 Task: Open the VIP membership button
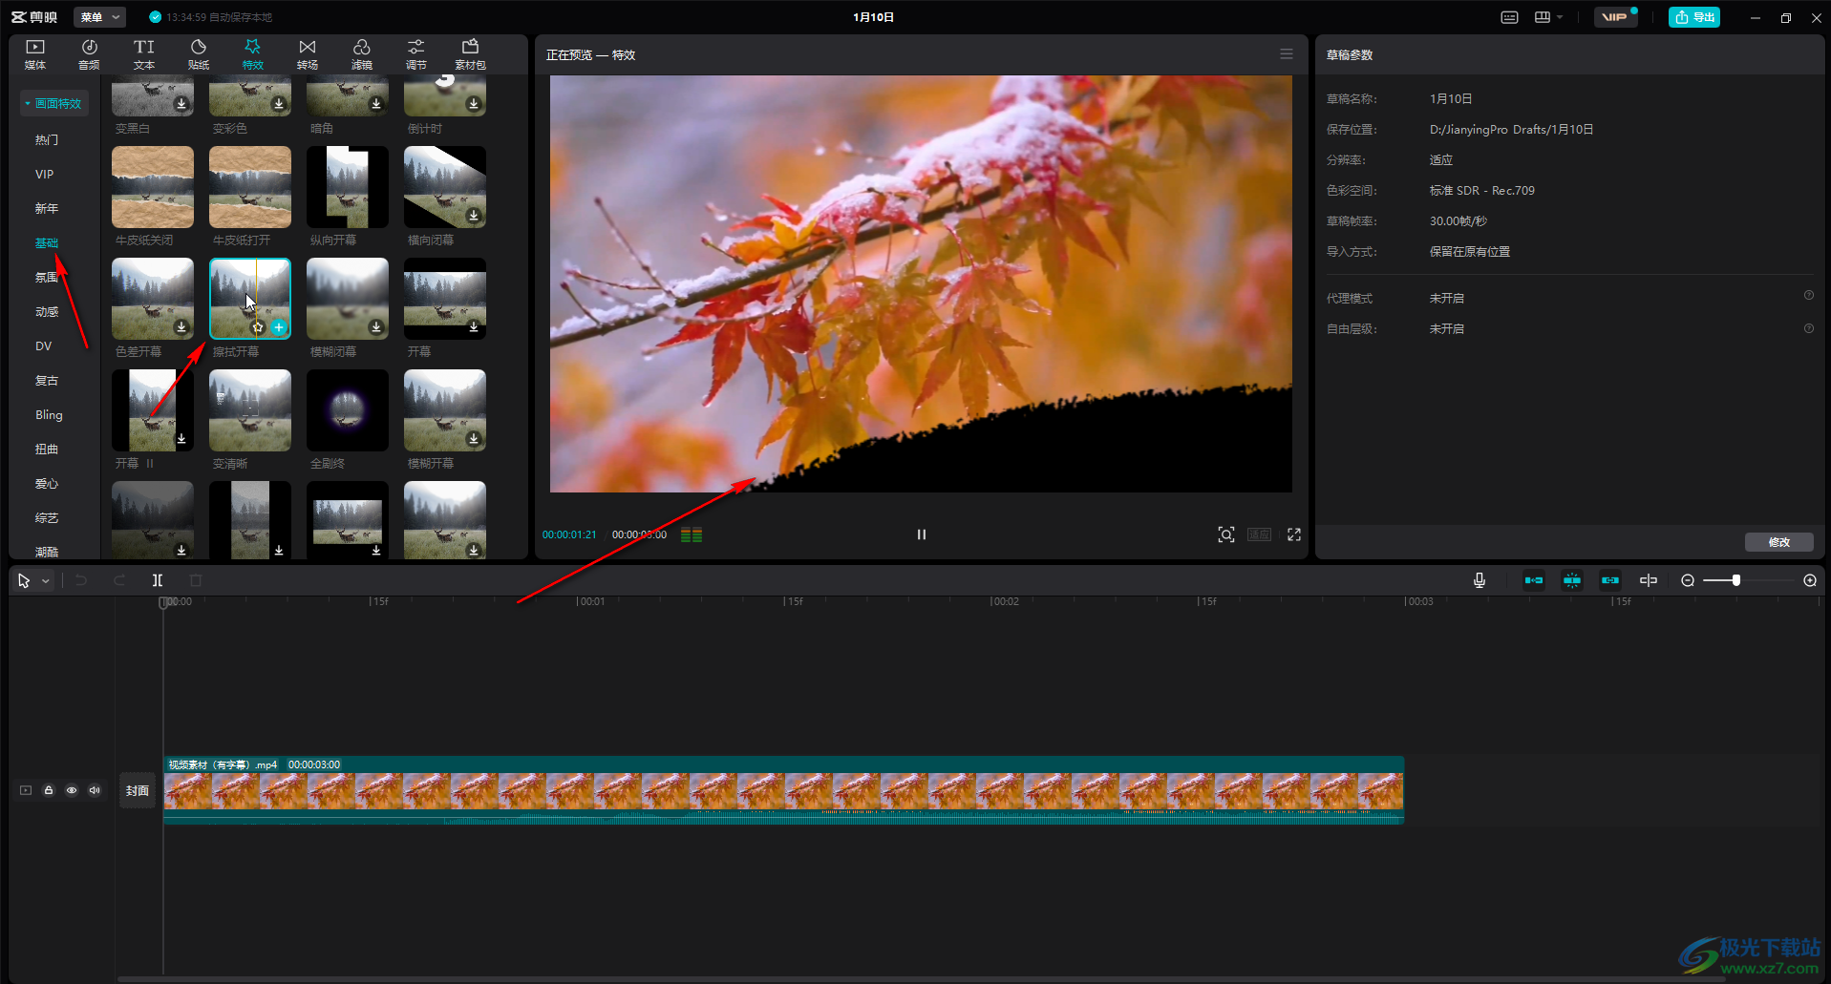tap(1615, 17)
